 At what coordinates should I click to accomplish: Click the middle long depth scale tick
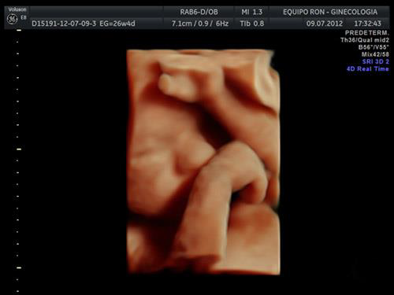click(19, 149)
